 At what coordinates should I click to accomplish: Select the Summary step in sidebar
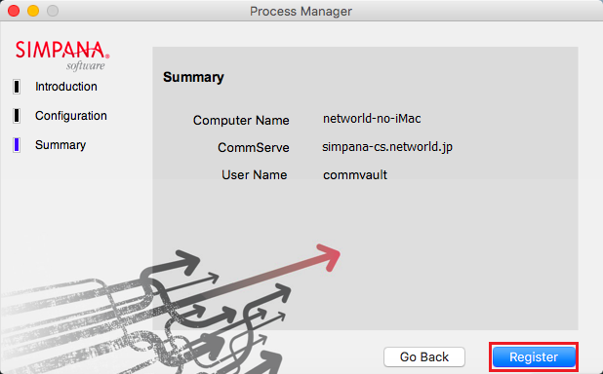click(60, 145)
